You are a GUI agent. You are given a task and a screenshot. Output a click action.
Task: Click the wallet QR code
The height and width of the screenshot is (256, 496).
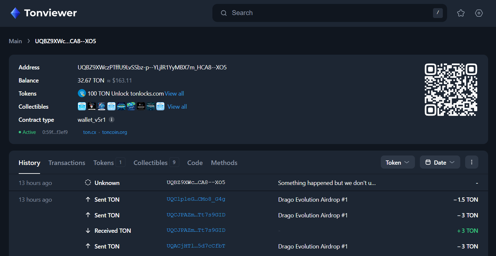[x=451, y=89]
